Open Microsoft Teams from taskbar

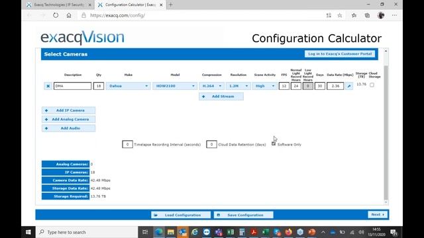pyautogui.click(x=219, y=232)
